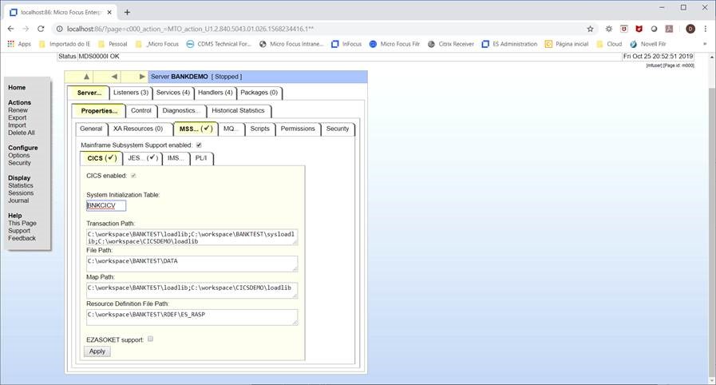The width and height of the screenshot is (716, 385).
Task: Click the right arrow next server icon
Action: tap(142, 77)
